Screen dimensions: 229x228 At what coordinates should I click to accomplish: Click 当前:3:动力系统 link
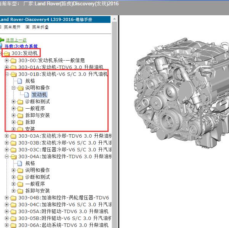[x=21, y=46]
